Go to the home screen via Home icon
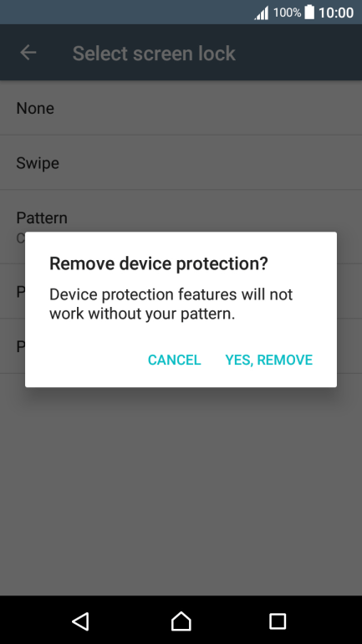This screenshot has height=644, width=362. click(x=181, y=621)
